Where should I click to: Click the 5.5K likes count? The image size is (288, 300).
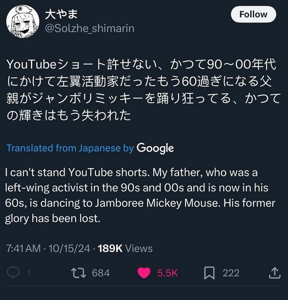(x=167, y=273)
